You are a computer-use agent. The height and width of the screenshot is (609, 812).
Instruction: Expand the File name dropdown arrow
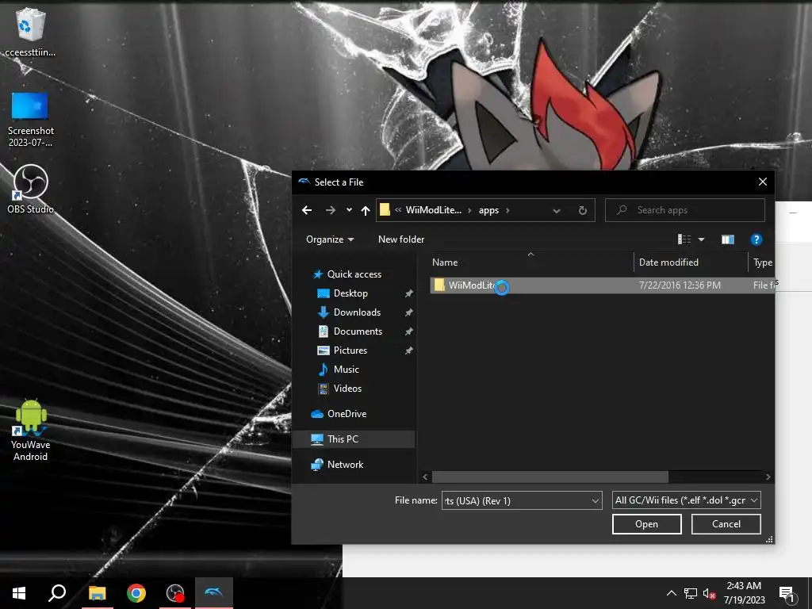(596, 501)
